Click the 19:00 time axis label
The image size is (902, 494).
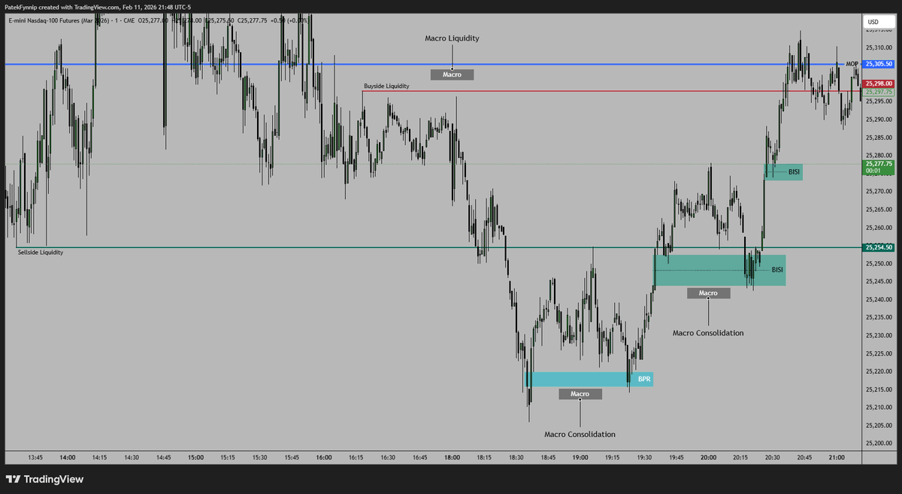[580, 457]
